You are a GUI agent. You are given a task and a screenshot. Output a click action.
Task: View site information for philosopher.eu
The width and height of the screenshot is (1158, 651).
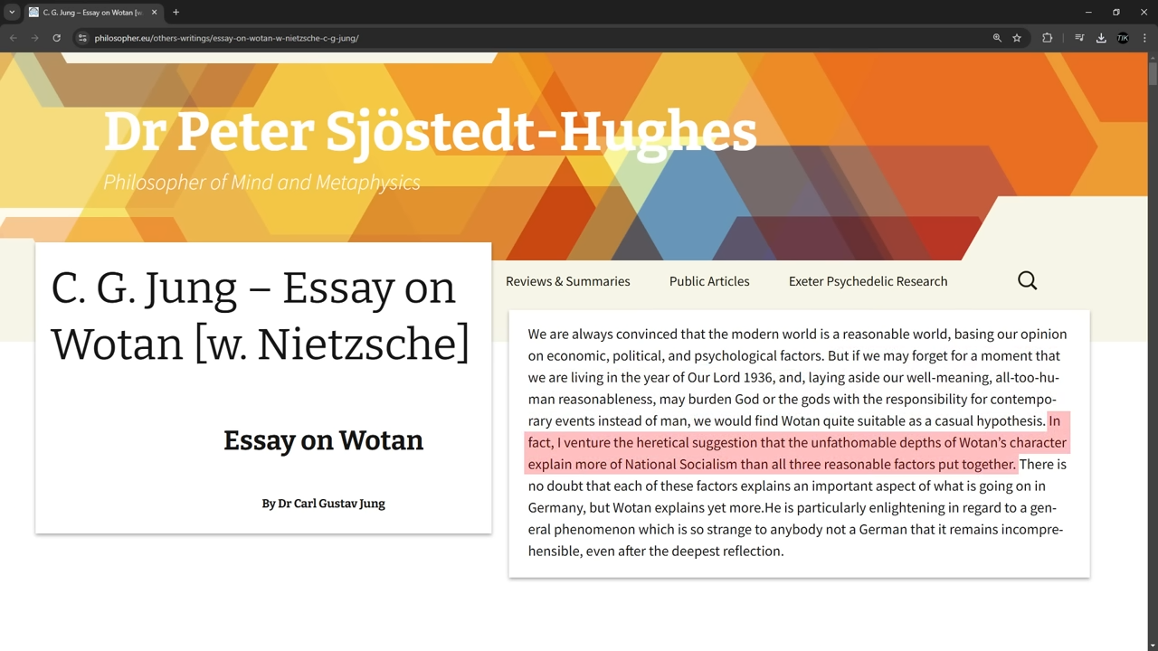point(82,38)
